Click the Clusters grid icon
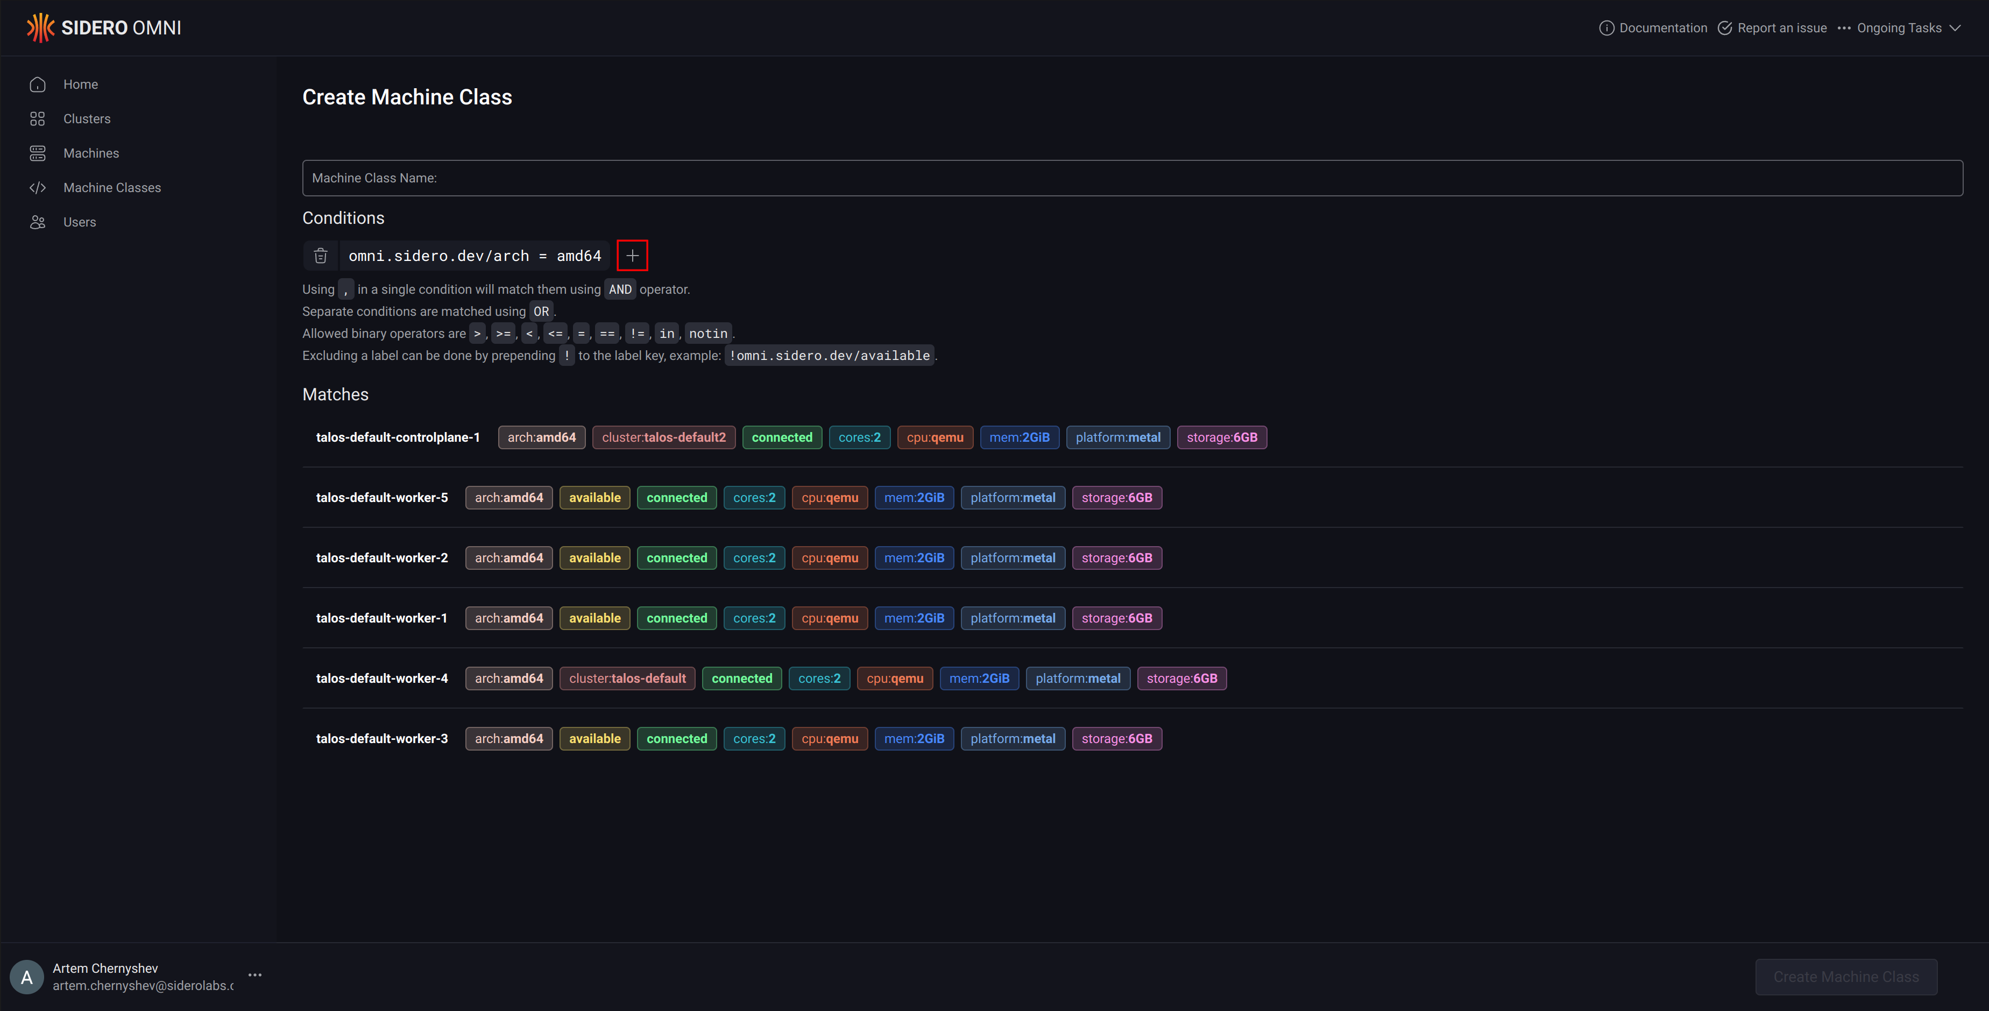 point(37,119)
